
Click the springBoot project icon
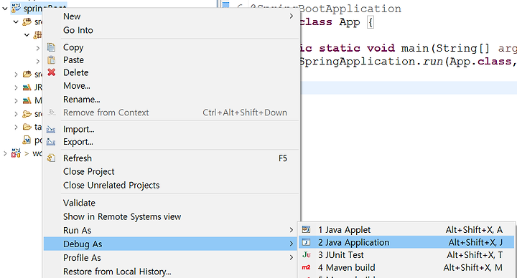click(16, 8)
